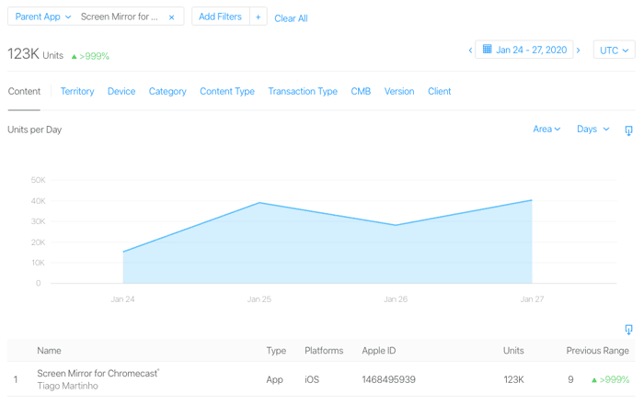Switch to the Territory tab
Viewport: 644px width, 405px height.
tap(77, 92)
